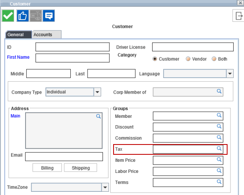
Task: Click the Main address lookup magnifier
Action: click(98, 116)
